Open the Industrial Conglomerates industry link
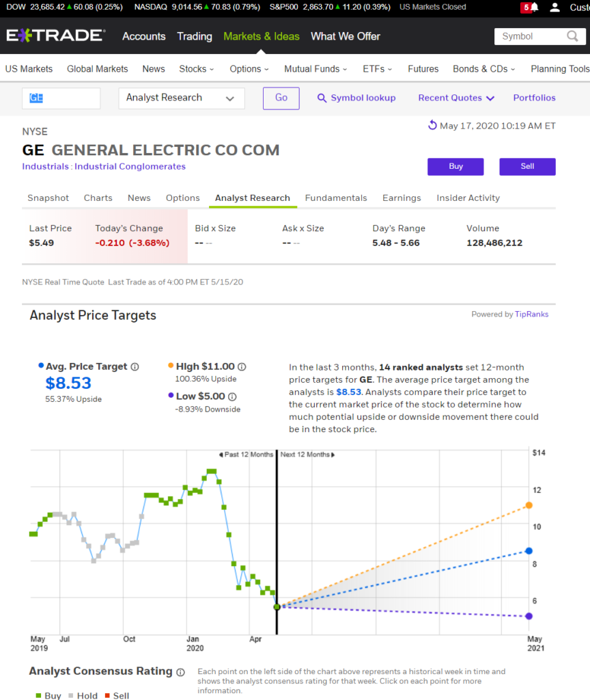590x700 pixels. coord(130,167)
